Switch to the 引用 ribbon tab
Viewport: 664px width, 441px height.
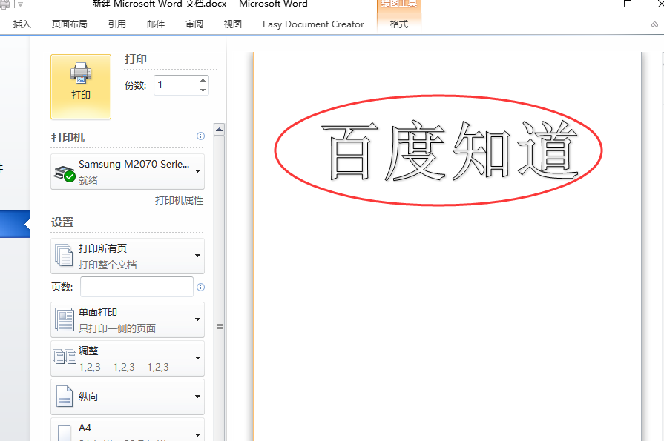pyautogui.click(x=117, y=24)
